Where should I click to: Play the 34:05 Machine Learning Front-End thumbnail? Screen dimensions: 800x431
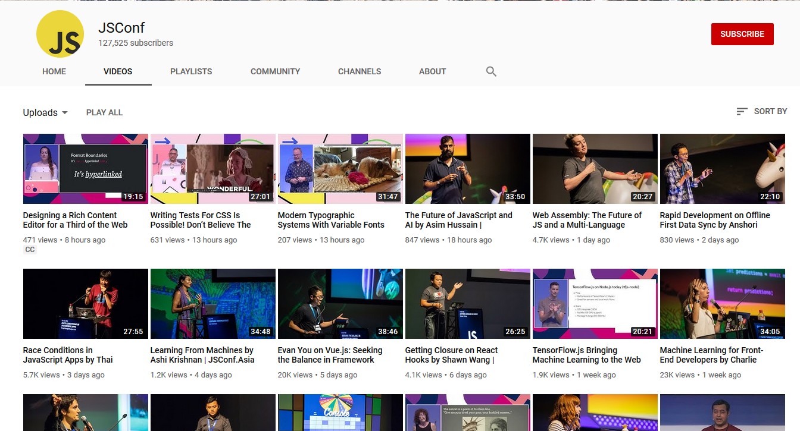point(723,304)
